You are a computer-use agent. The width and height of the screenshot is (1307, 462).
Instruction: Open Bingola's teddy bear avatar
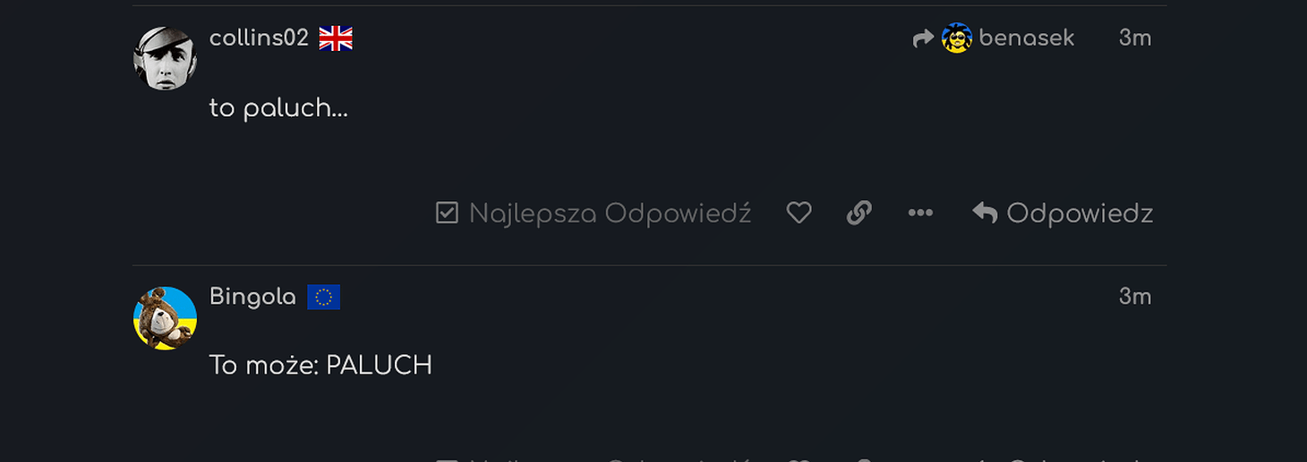(x=165, y=318)
